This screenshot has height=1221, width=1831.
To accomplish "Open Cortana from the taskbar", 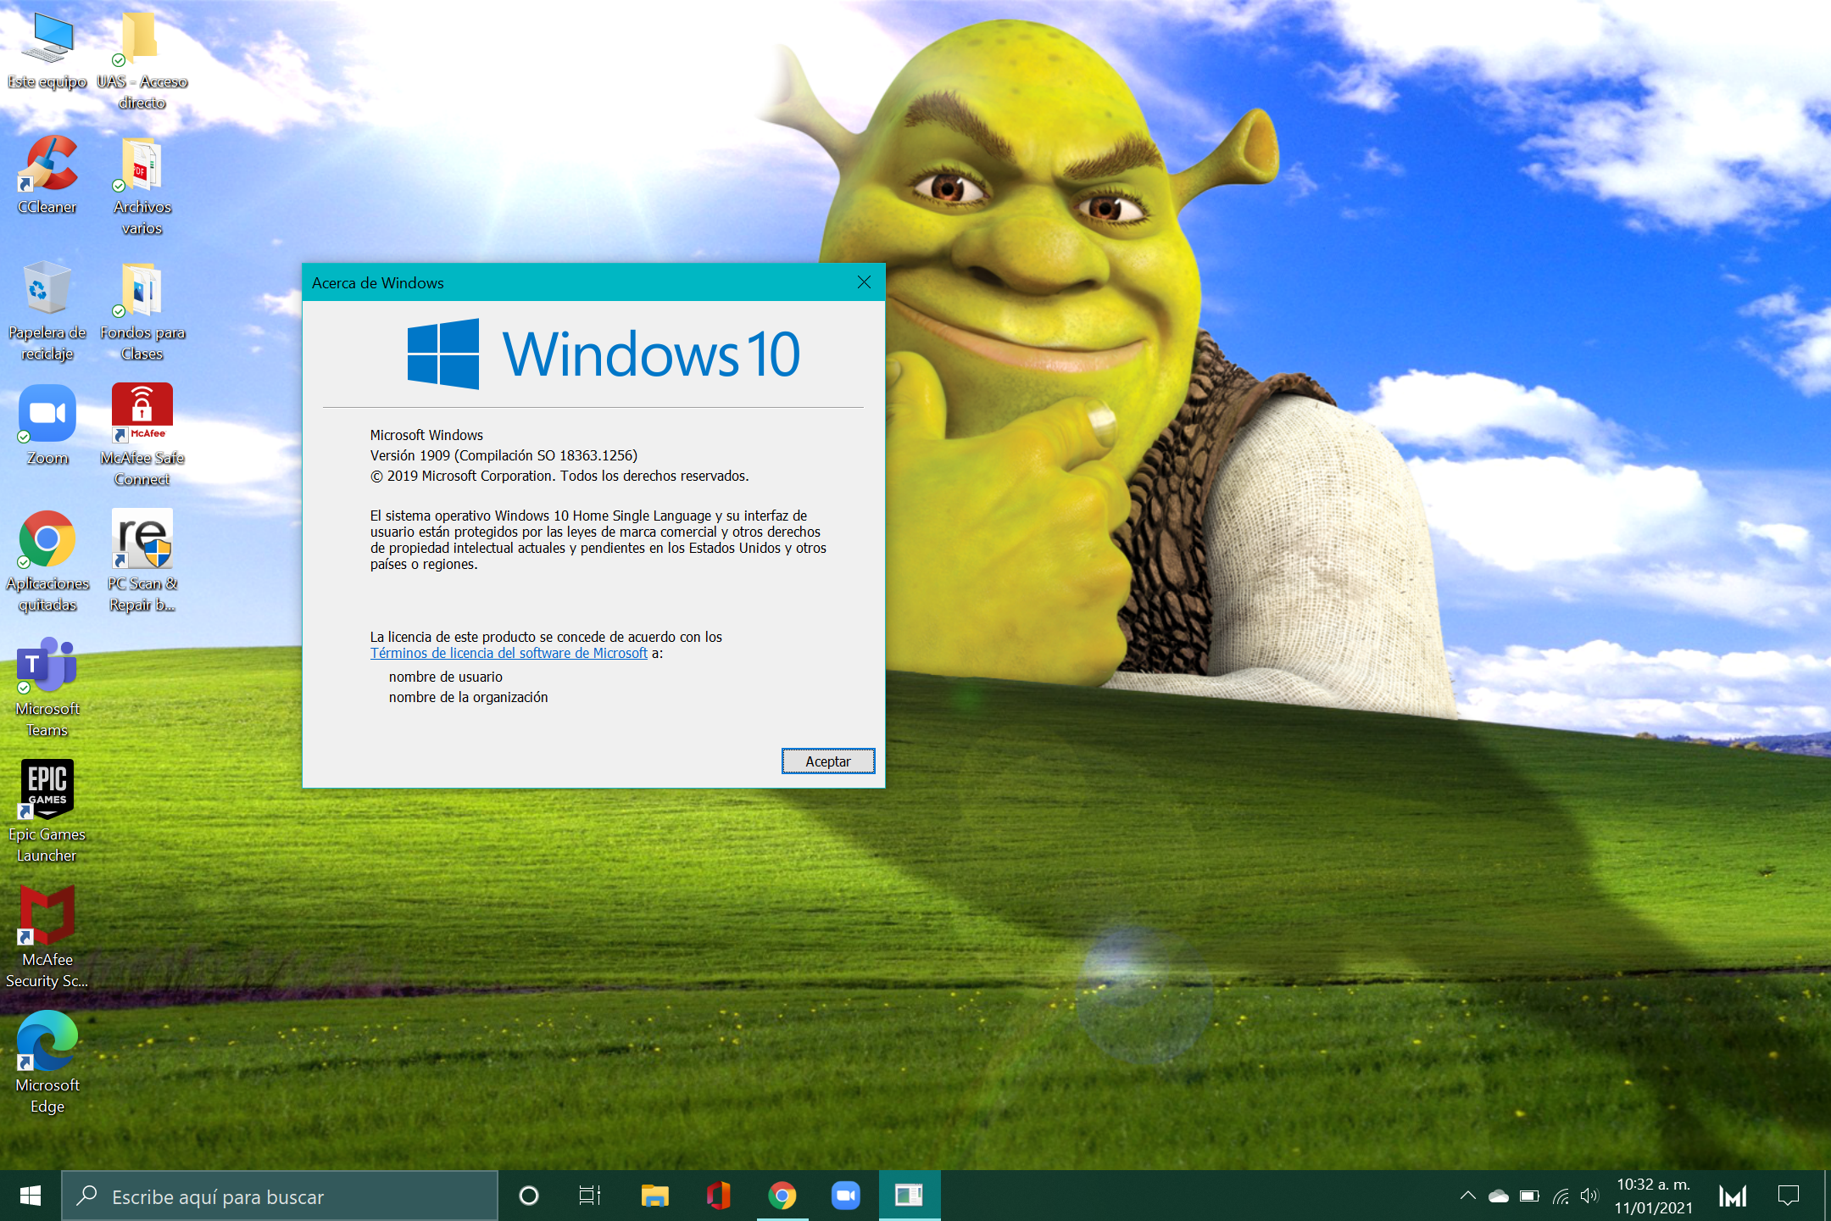I will pos(529,1196).
